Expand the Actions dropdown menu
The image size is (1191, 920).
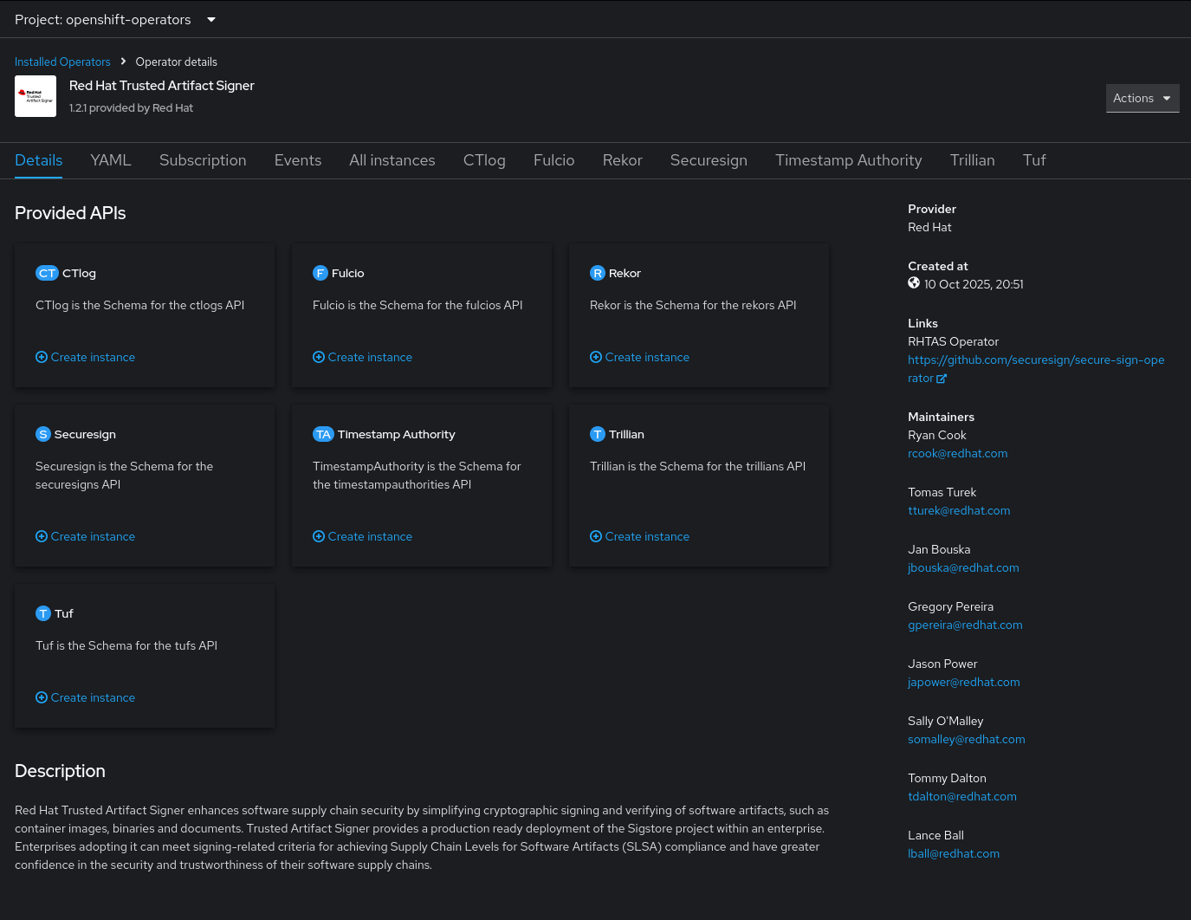(x=1142, y=98)
